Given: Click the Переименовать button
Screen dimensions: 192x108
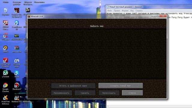Looking at the screenshot, I should coord(61,93).
